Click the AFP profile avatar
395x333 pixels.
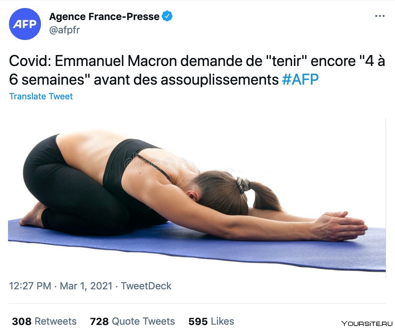click(x=25, y=24)
